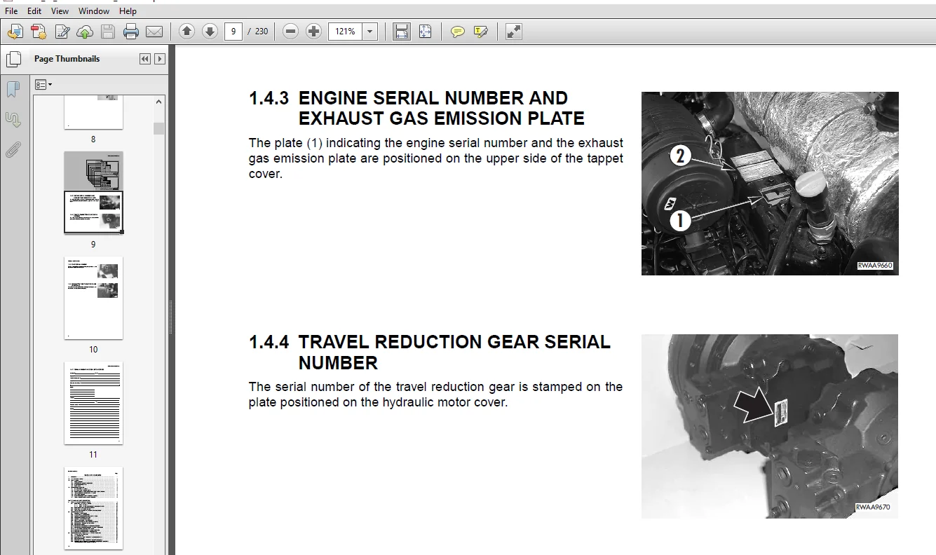Click the Save (floppy disk) icon
The width and height of the screenshot is (936, 555).
coord(108,32)
